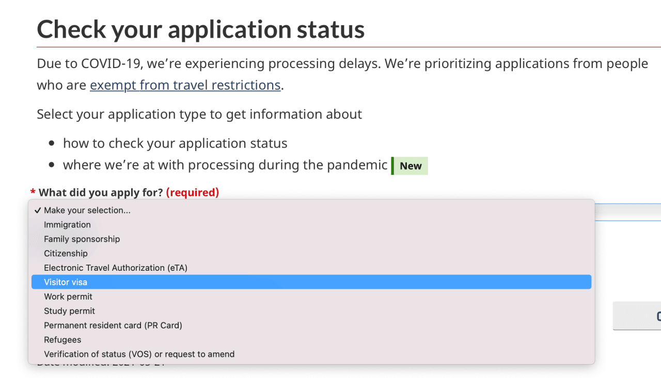Click the how to check application status bullet
Viewport: 661px width, 378px height.
(x=175, y=143)
